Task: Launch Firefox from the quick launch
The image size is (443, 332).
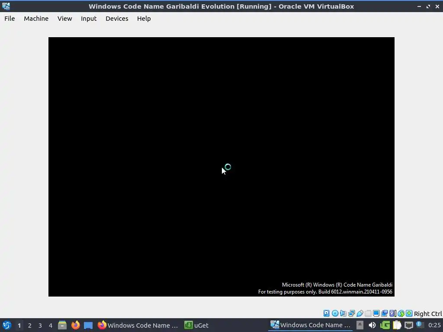Action: click(75, 325)
